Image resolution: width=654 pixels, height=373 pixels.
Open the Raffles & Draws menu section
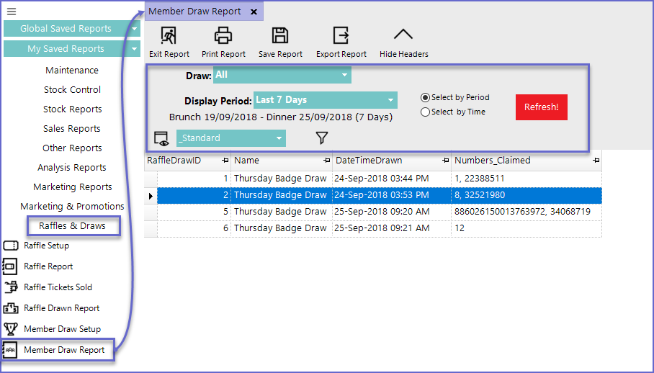tap(72, 226)
